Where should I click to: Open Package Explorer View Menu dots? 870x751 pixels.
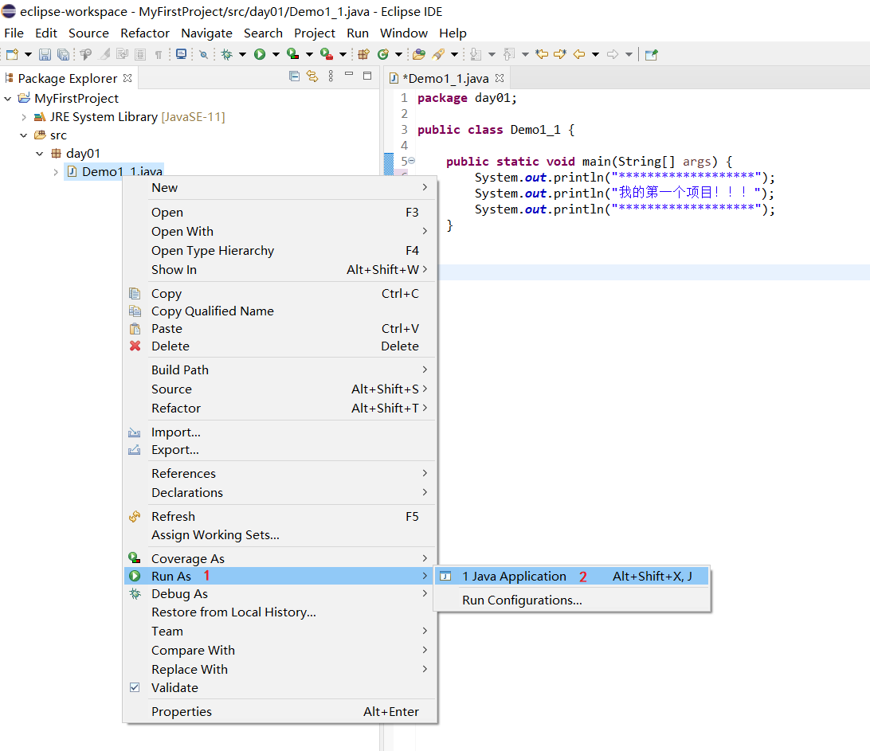coord(331,76)
